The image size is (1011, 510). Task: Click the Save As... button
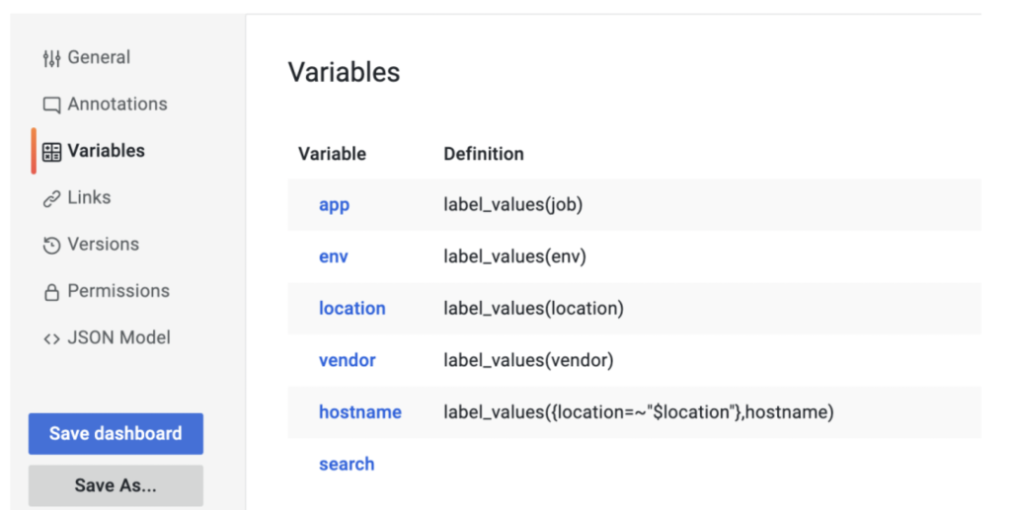tap(116, 485)
